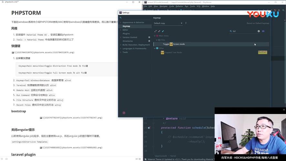Viewport: 286px width, 161px height.
Task: Click Version Control project-level badge icon
Action: click(x=149, y=37)
